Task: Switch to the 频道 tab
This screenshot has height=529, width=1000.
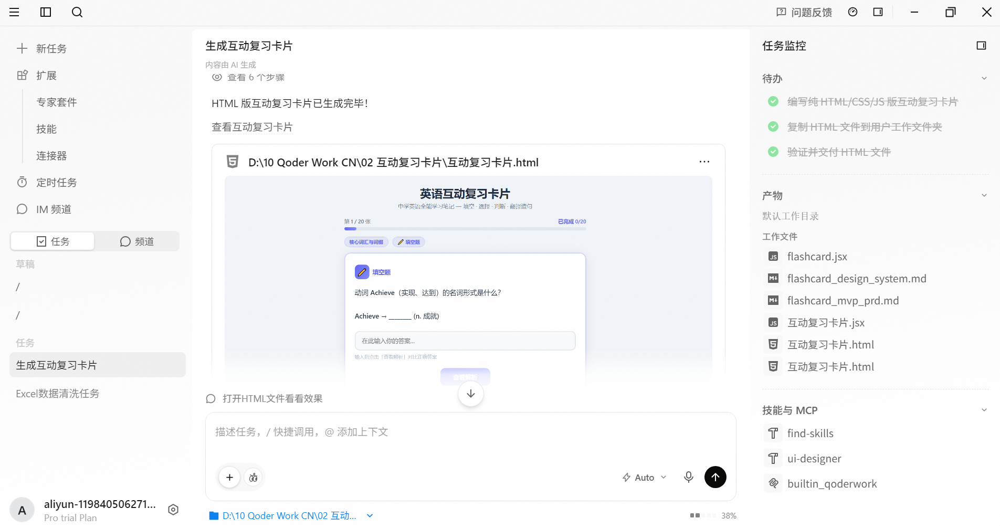Action: (137, 241)
